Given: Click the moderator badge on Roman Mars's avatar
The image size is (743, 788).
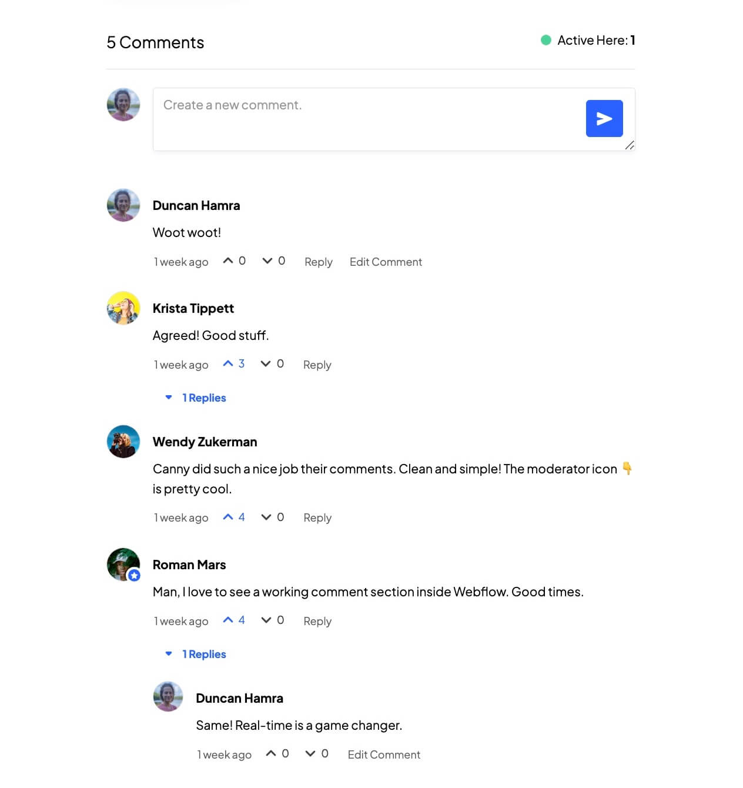Looking at the screenshot, I should (134, 576).
